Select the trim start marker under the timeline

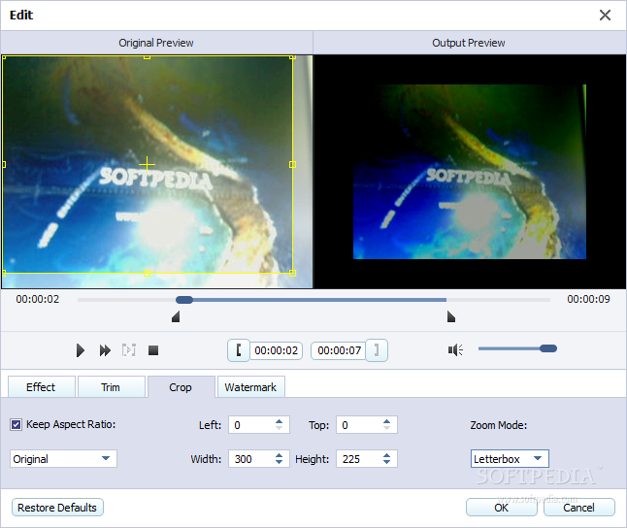point(176,316)
